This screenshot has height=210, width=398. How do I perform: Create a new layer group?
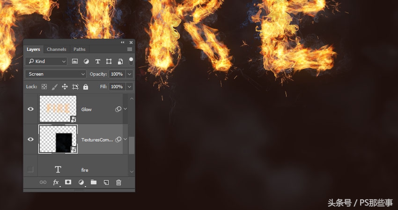tap(94, 182)
